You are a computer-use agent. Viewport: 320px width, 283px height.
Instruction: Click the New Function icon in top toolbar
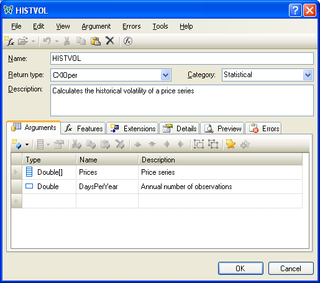point(9,41)
